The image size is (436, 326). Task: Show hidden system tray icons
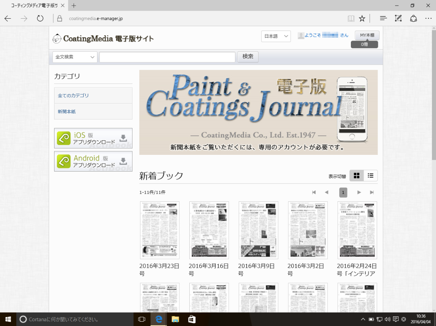(x=363, y=319)
